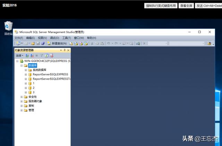222x146 pixels.
Task: Click the rightmost icon on the main toolbar
Action: (209, 43)
